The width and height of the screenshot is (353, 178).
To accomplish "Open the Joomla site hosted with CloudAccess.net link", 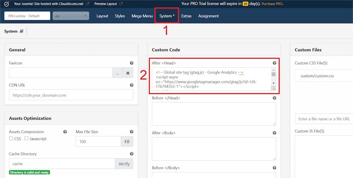I will [x=49, y=4].
